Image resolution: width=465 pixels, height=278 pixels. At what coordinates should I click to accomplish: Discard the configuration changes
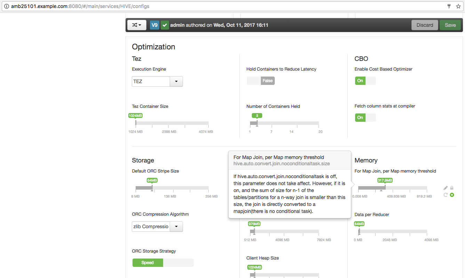pos(425,25)
